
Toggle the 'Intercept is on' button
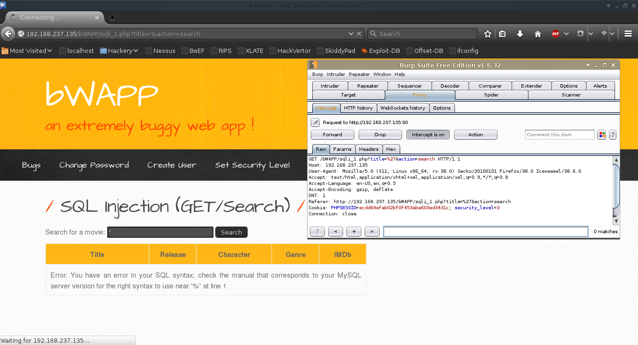coord(428,135)
